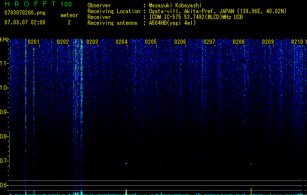
Task: Click the A504HB(yagi 4el) antenna text
Action: pos(172,23)
